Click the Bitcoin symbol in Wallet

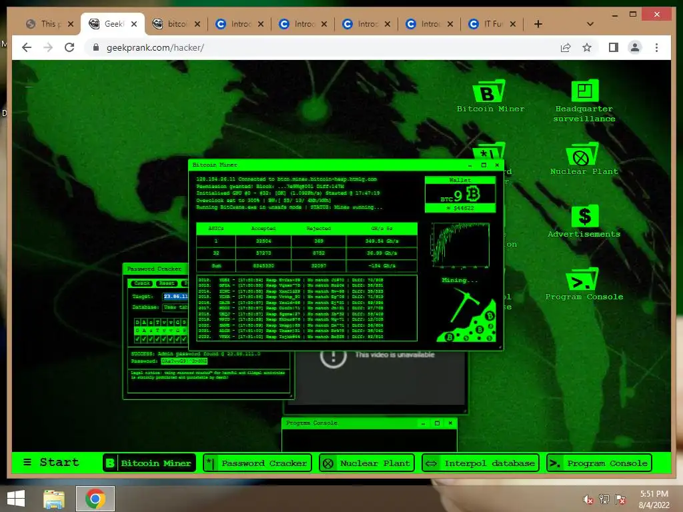(473, 194)
